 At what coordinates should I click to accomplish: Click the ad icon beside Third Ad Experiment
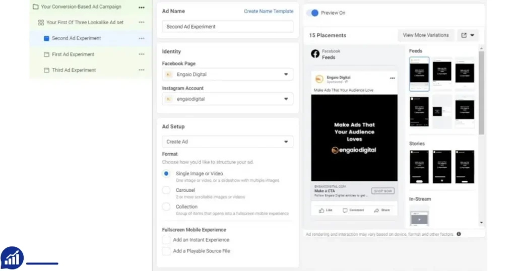(46, 70)
